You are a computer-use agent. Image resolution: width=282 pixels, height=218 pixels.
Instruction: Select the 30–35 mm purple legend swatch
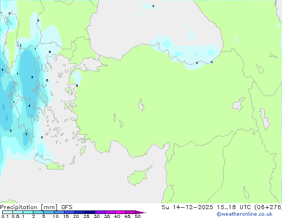[100, 212]
